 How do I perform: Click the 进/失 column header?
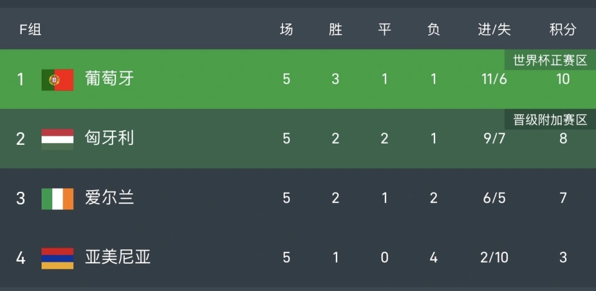pos(494,30)
